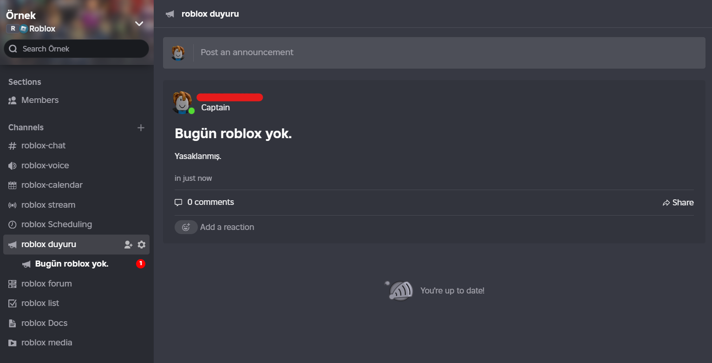
Task: Open the Members section
Action: coord(39,100)
